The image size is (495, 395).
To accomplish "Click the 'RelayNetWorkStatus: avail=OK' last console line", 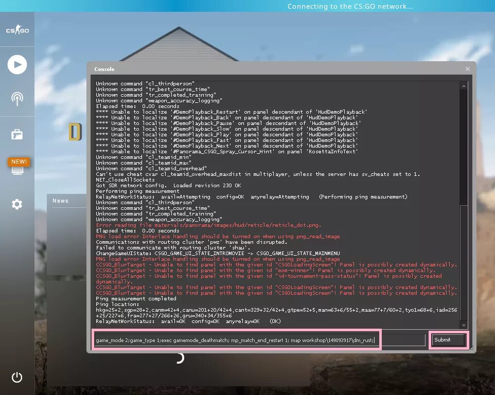I will click(x=188, y=321).
